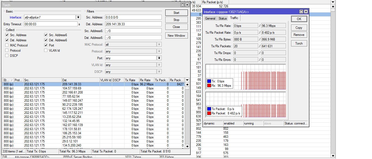Screen dimensions: 372x159
Task: Select row with destination 134.5.200.240
Action: pyautogui.click(x=94, y=145)
